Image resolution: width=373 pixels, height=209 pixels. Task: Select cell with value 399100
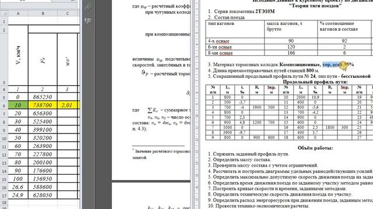pyautogui.click(x=43, y=130)
